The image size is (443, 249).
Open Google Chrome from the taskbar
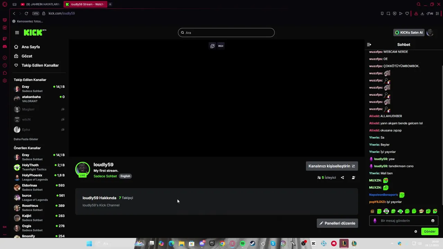pos(222,243)
